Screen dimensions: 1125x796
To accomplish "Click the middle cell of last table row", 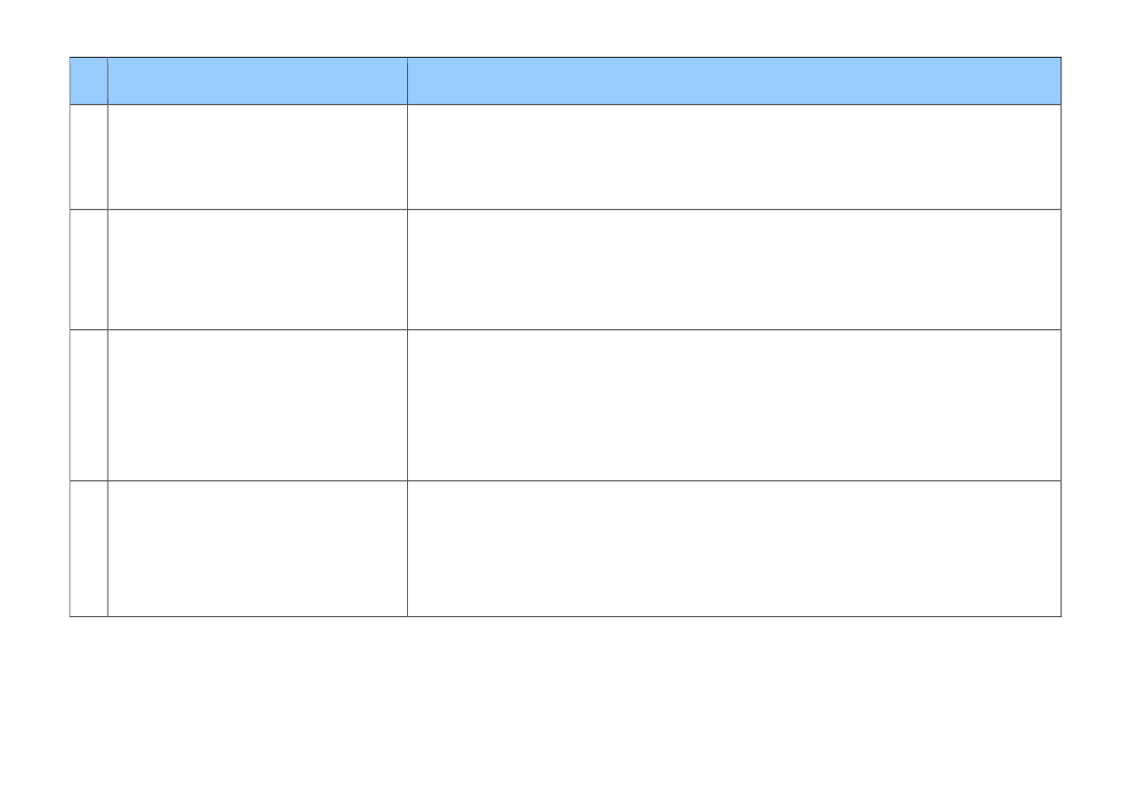I will click(x=258, y=549).
